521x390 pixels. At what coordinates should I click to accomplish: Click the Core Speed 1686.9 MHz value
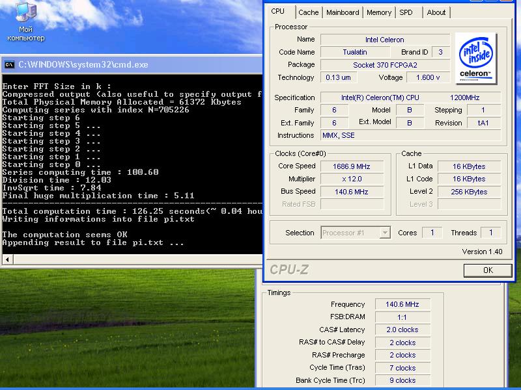[x=352, y=166]
